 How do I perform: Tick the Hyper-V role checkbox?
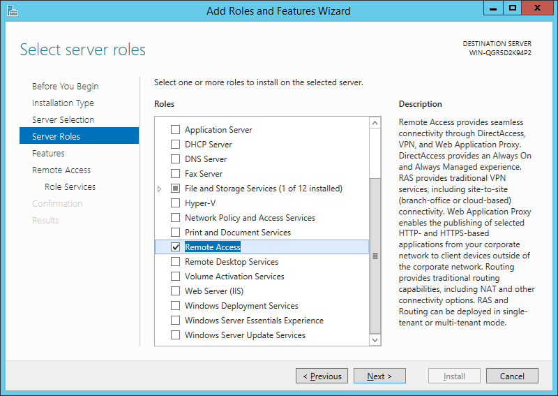pyautogui.click(x=176, y=203)
